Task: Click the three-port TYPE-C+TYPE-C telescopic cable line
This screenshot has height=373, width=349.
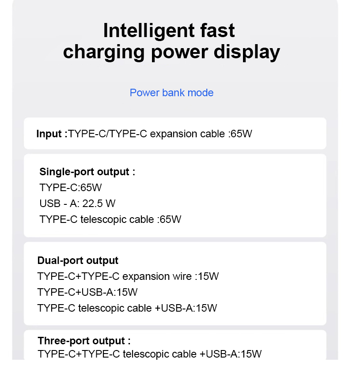Action: point(150,354)
